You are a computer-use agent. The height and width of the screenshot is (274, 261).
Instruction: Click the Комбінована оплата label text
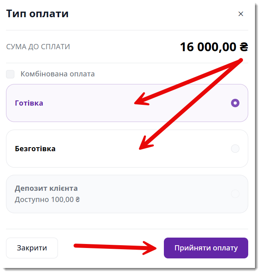click(58, 74)
